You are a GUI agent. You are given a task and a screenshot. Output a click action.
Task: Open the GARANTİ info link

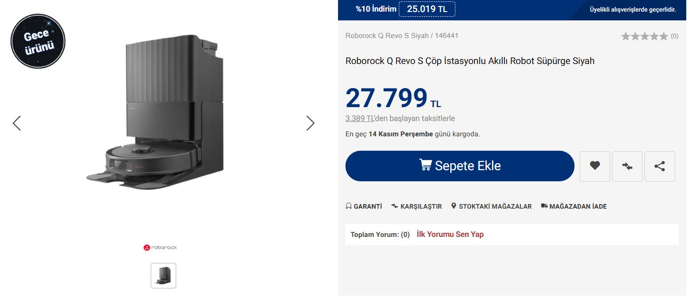click(x=364, y=206)
